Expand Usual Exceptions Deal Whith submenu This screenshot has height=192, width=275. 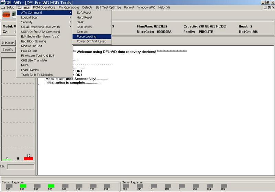click(x=44, y=27)
